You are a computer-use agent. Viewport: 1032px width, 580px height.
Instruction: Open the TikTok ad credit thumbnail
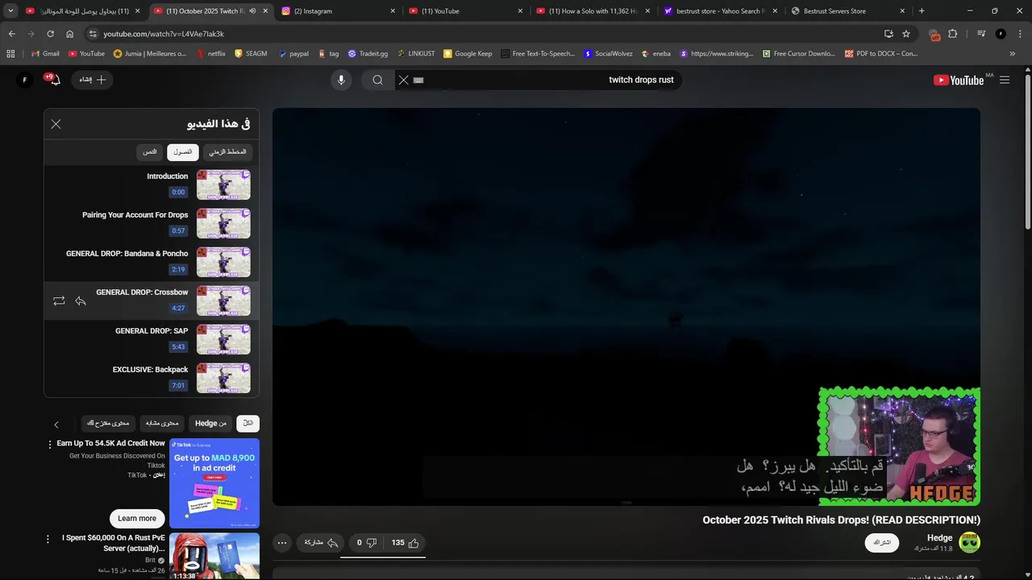[x=214, y=483]
